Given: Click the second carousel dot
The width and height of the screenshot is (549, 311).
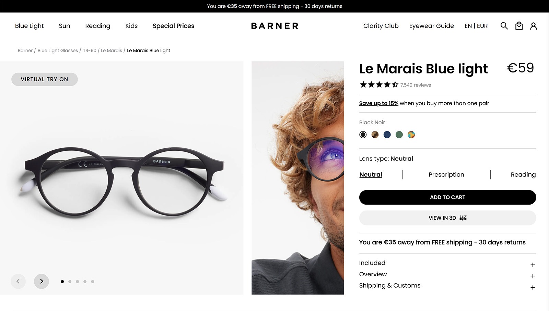Looking at the screenshot, I should coord(70,281).
